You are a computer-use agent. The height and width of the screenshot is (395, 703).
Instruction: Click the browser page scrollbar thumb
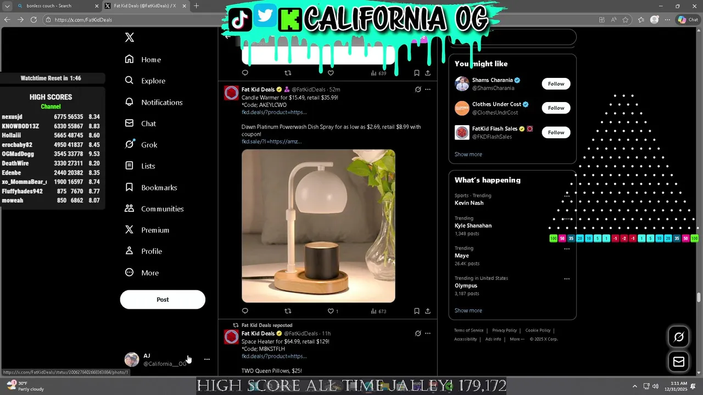coord(699,298)
